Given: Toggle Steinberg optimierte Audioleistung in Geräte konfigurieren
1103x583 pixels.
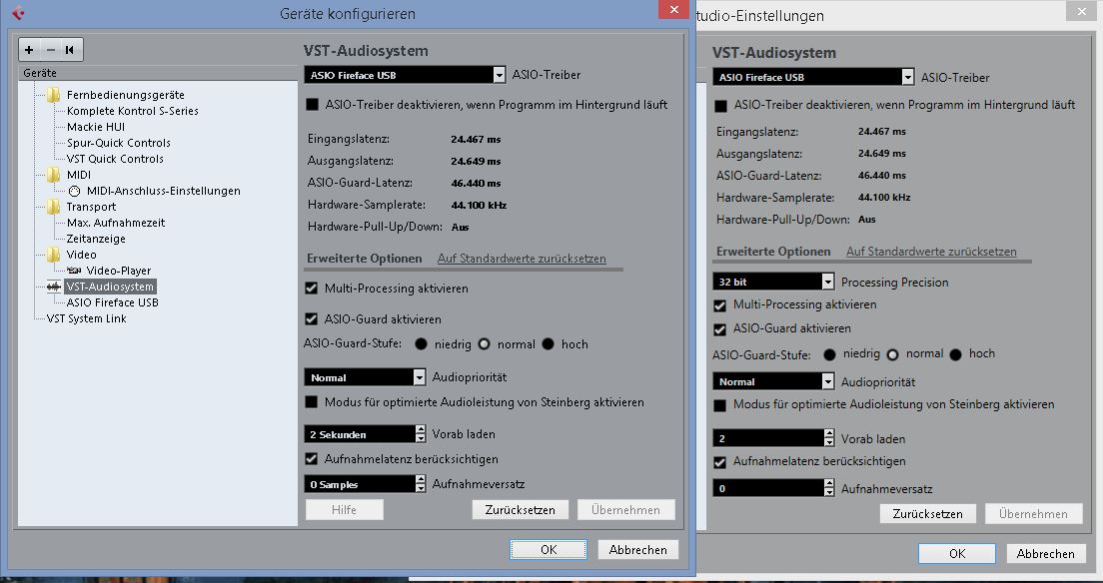Looking at the screenshot, I should [x=312, y=402].
